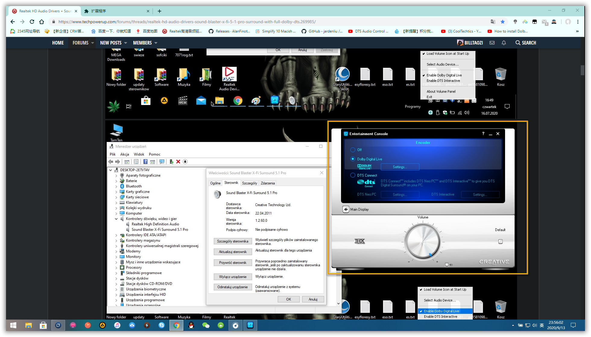Toggle Load Volume Icon at Start Up in upper menu

coord(447,54)
